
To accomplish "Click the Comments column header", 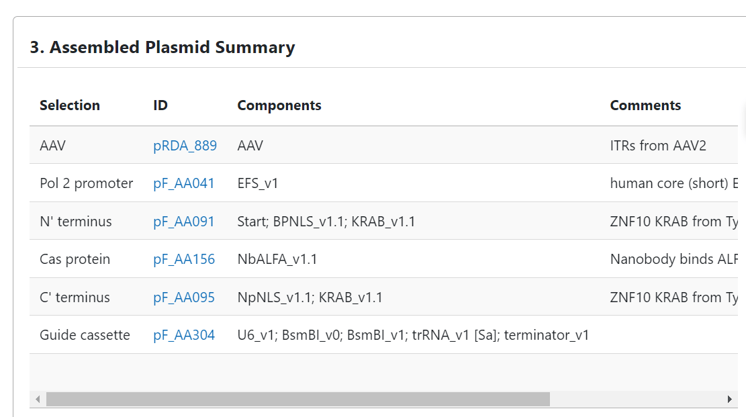I will (x=645, y=105).
